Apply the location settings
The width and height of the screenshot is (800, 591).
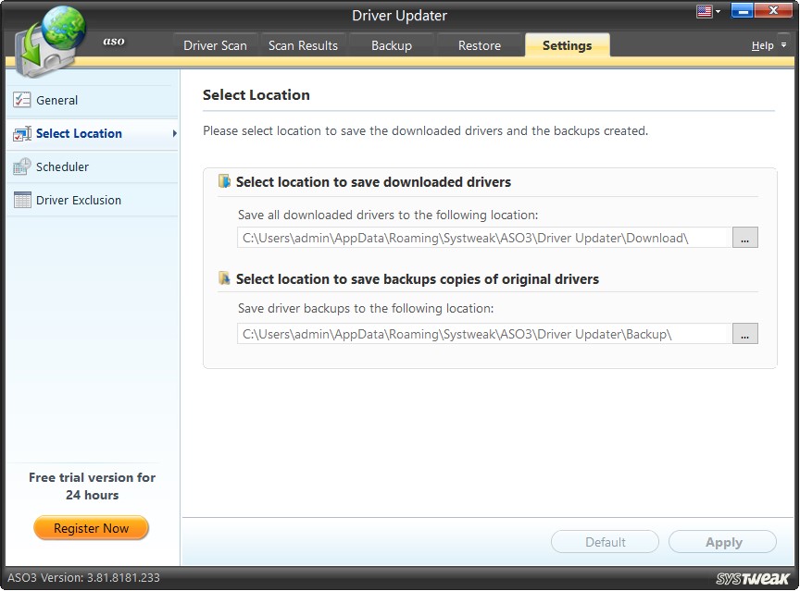(x=722, y=542)
